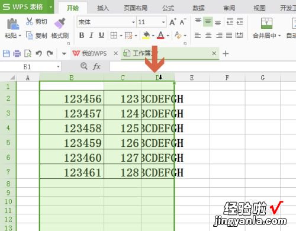This screenshot has height=231, width=296.
Task: Click the Undo arrow
Action: click(38, 53)
